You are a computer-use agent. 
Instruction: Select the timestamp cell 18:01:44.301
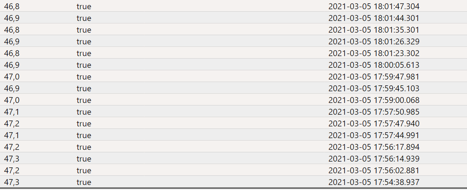[x=374, y=18]
